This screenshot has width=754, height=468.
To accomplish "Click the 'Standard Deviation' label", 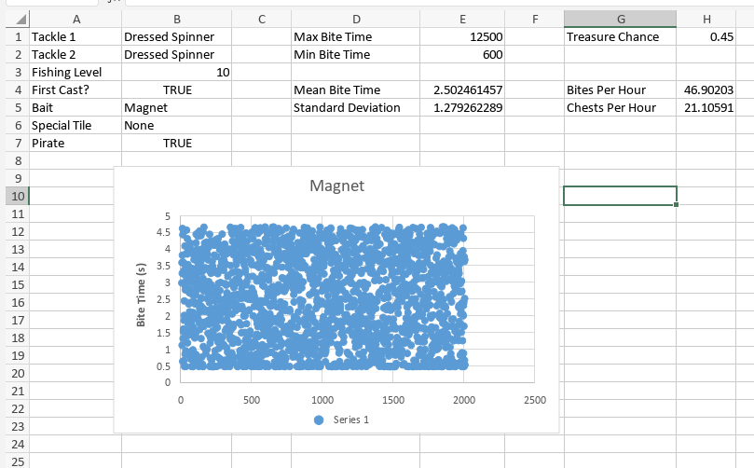I will tap(356, 108).
